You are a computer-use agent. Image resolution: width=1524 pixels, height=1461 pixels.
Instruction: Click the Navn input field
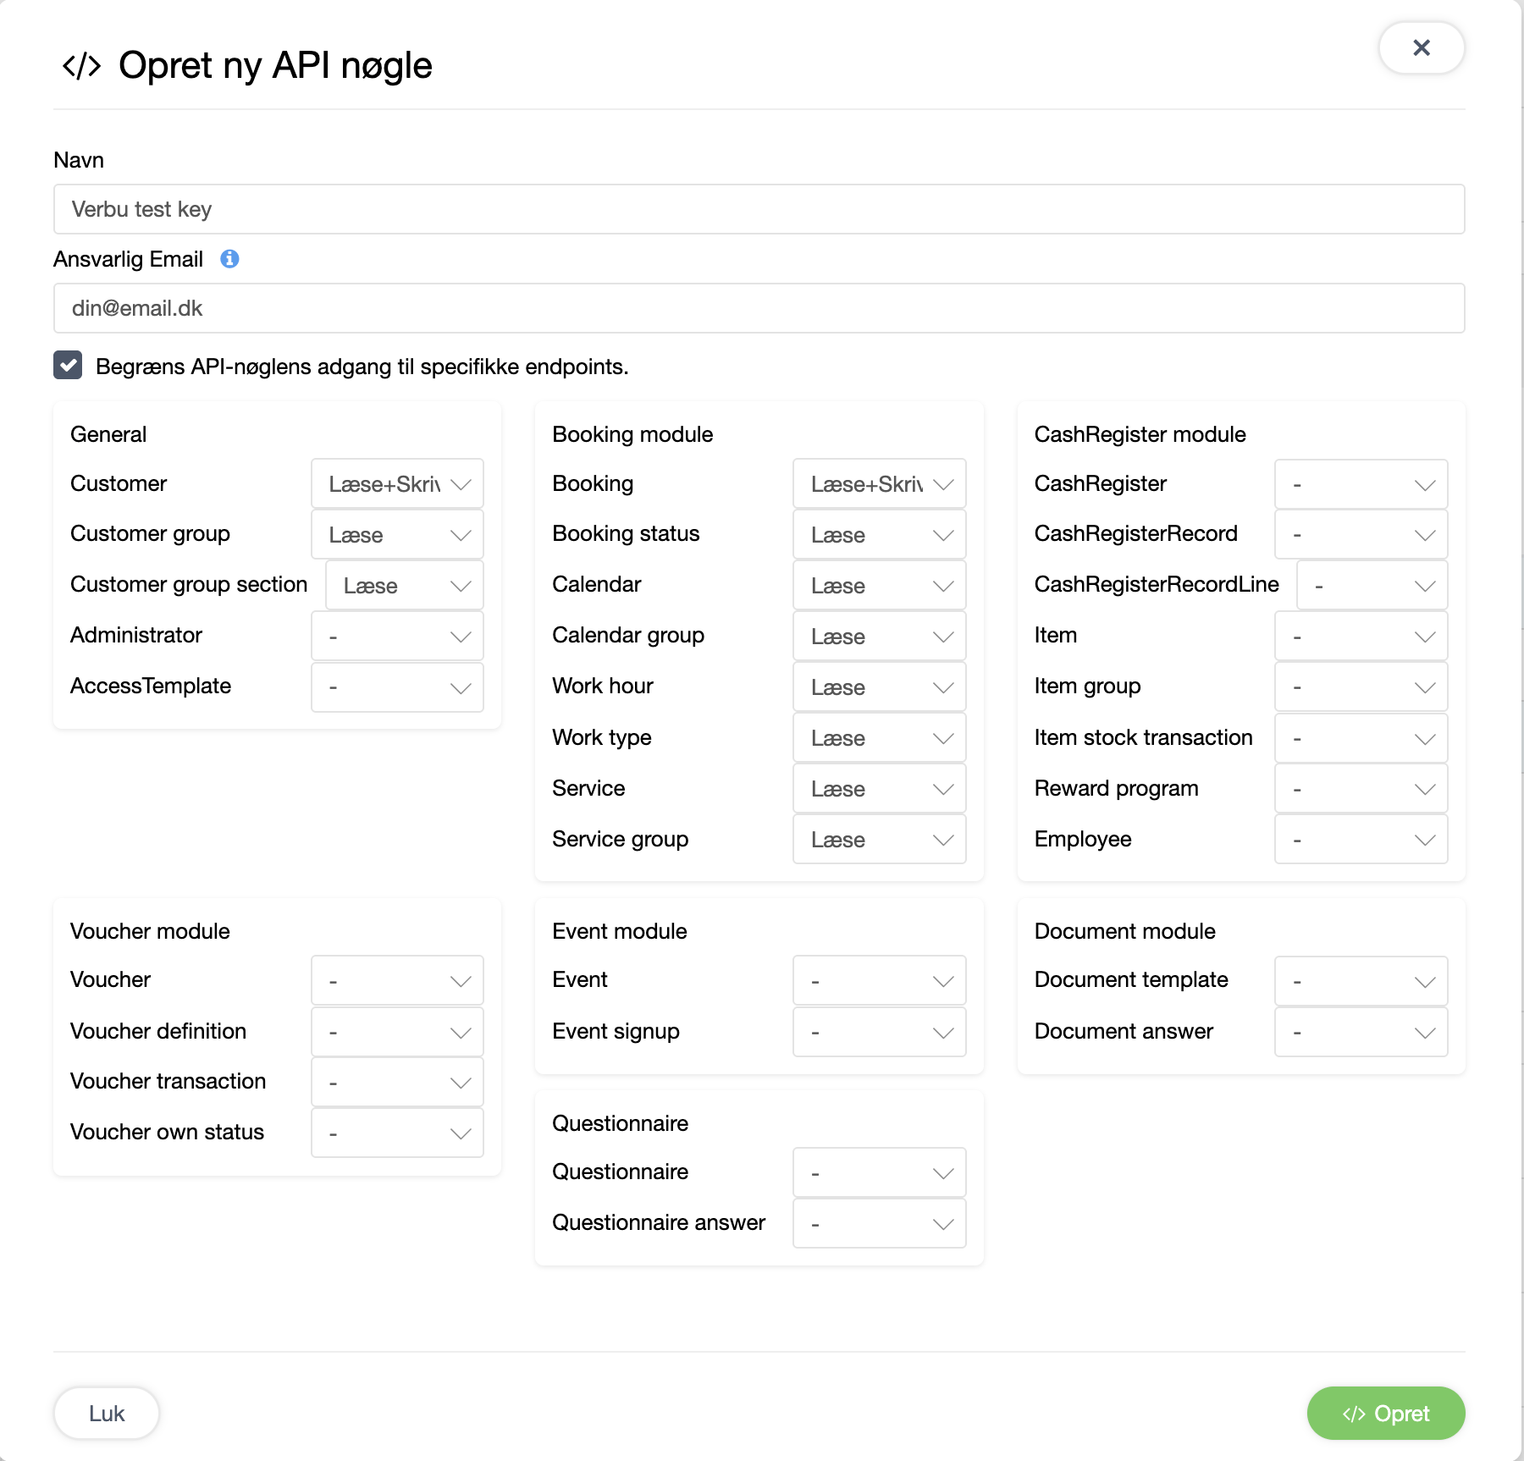point(759,209)
